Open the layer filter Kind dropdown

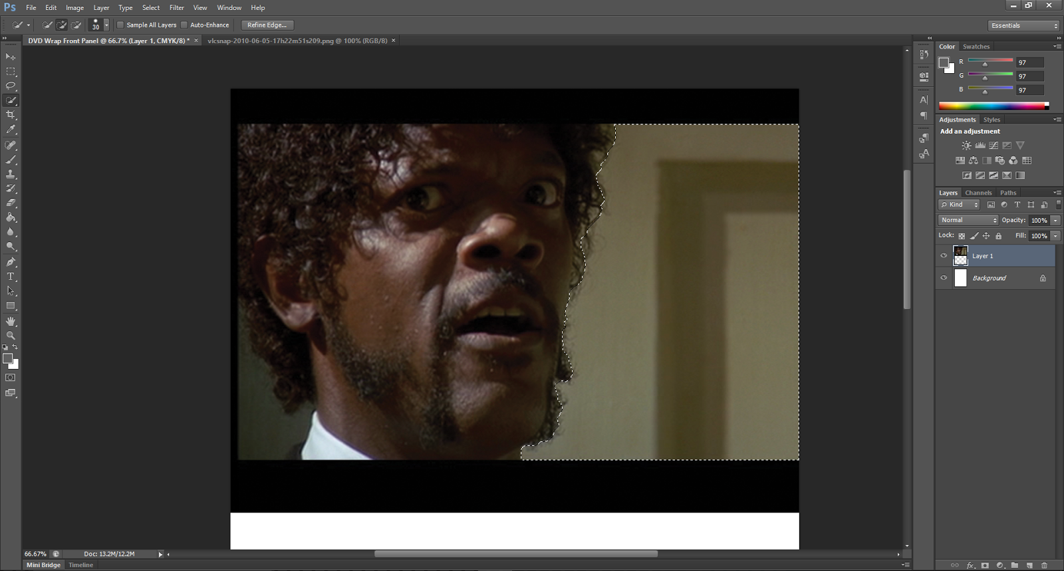click(x=959, y=205)
